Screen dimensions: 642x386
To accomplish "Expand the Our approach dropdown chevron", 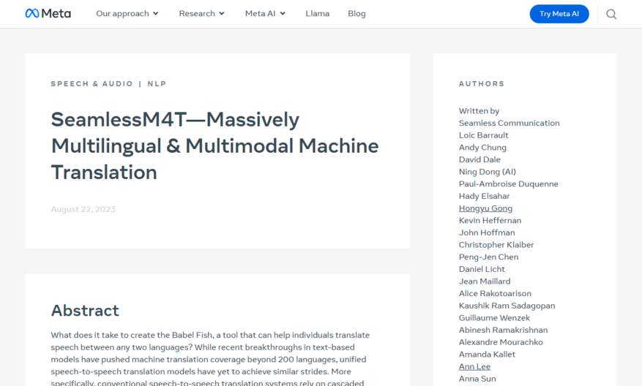I will point(156,13).
